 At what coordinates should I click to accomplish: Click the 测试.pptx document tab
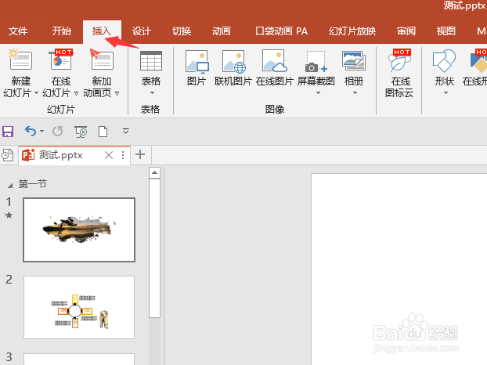click(74, 155)
